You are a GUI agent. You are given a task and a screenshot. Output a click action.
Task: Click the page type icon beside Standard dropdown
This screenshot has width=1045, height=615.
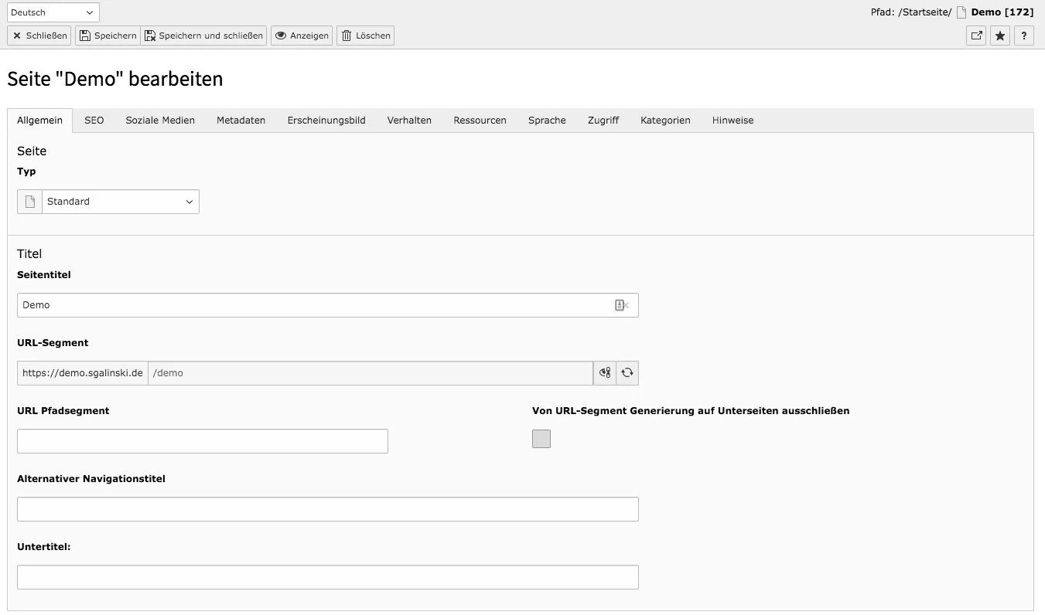point(29,201)
